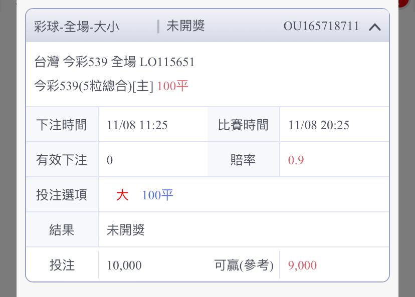Click the stake amount 10,000
415x297 pixels.
[x=124, y=265]
